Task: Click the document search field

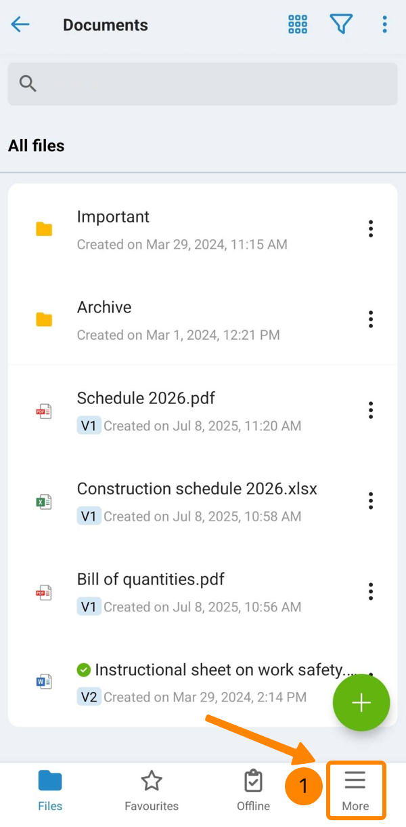Action: 203,84
